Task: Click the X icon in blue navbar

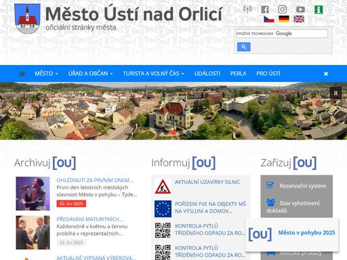Action: coord(326,74)
